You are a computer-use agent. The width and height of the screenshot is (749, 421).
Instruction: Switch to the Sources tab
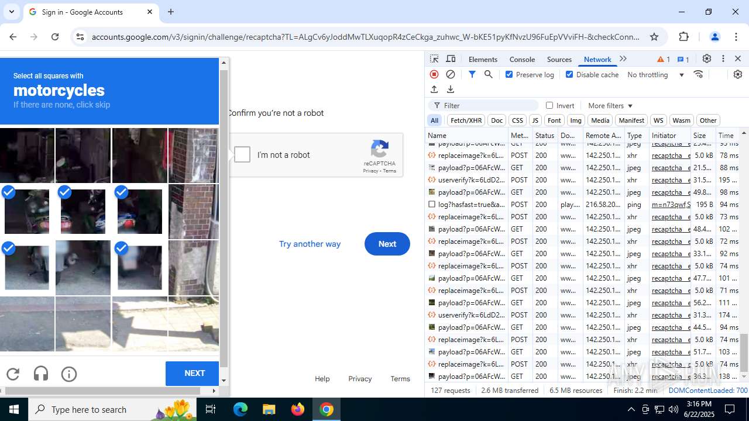coord(559,59)
